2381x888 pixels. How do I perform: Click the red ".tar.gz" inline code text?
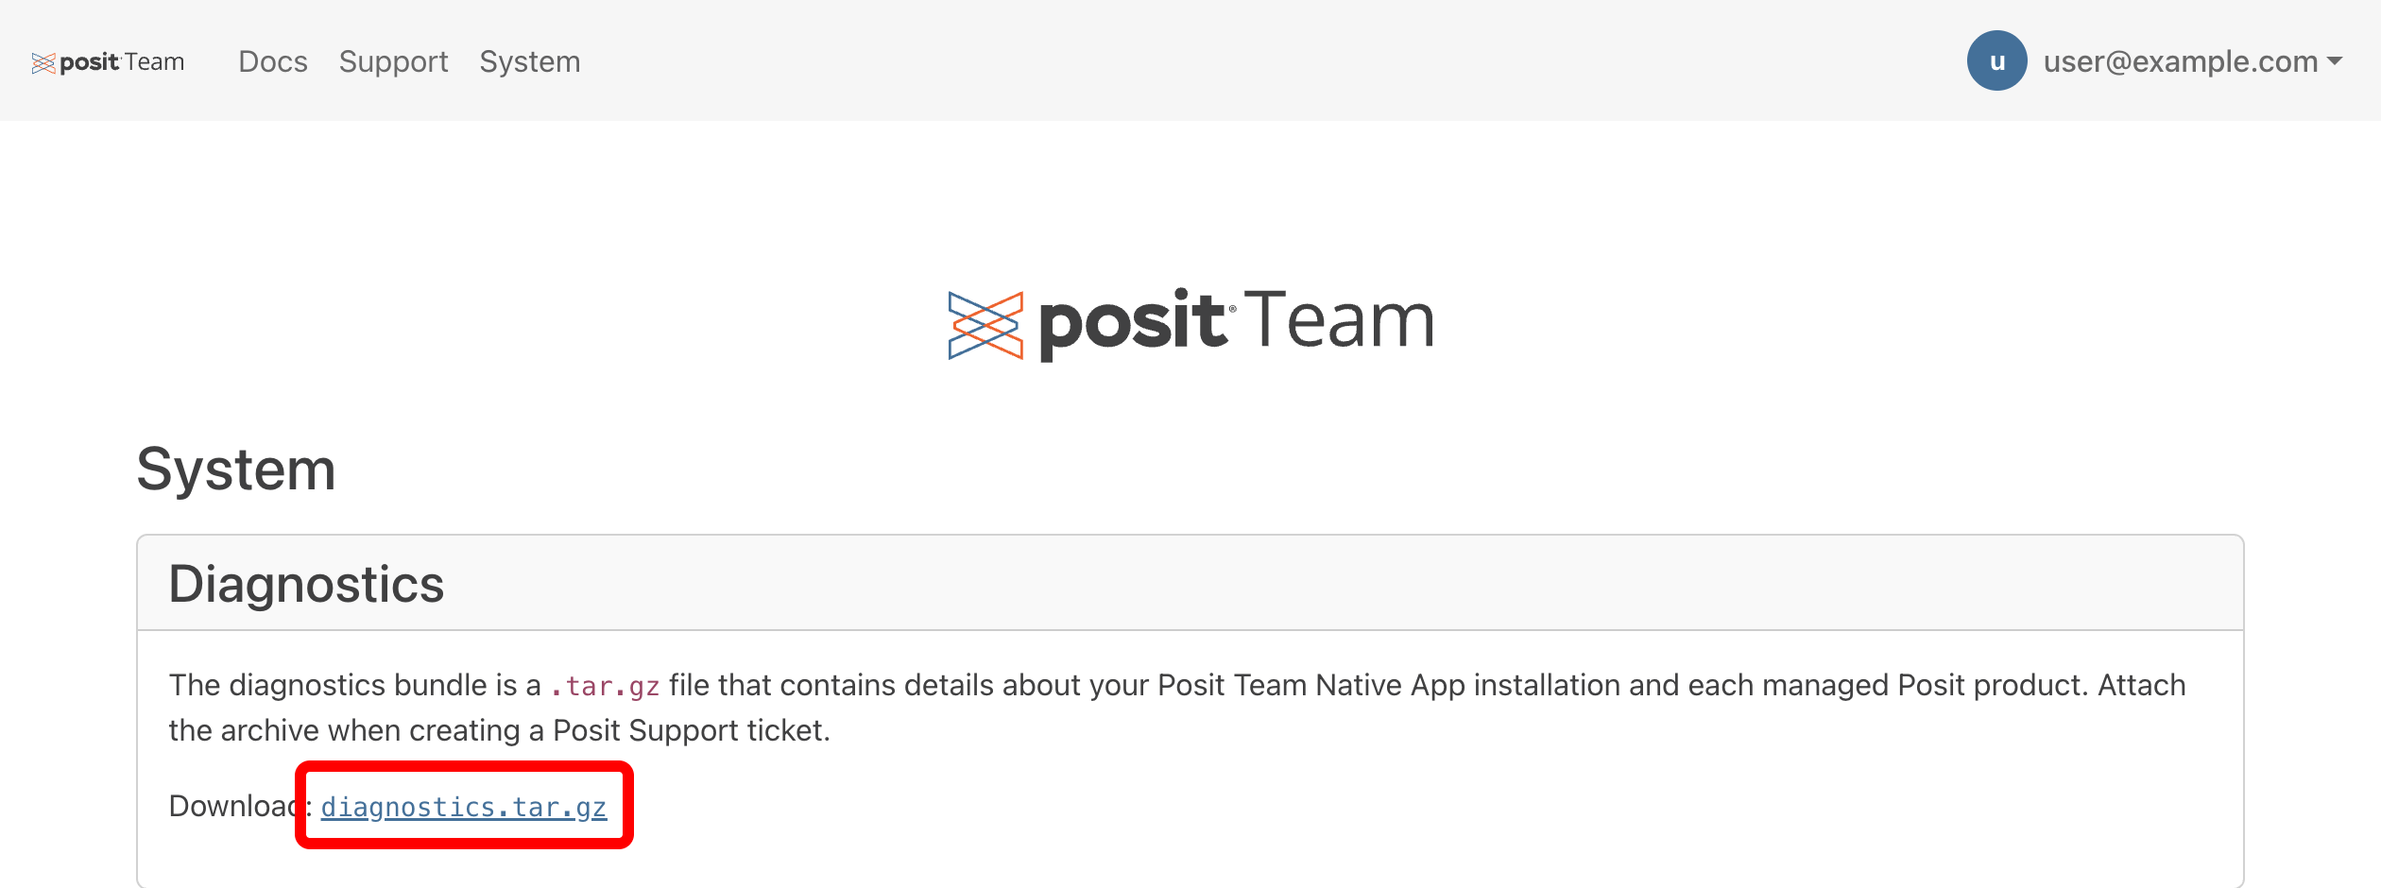[x=605, y=687]
